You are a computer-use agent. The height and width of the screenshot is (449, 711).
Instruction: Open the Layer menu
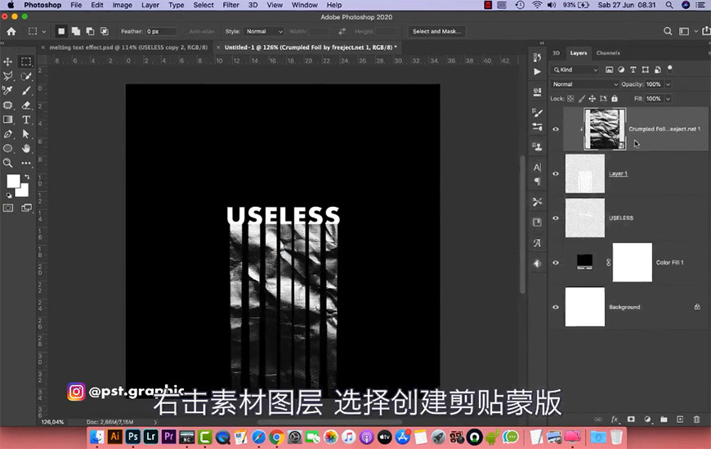(150, 5)
